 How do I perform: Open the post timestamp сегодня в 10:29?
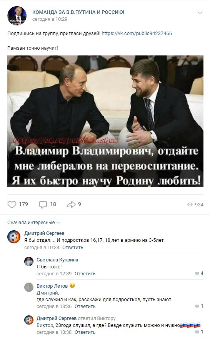[50, 19]
